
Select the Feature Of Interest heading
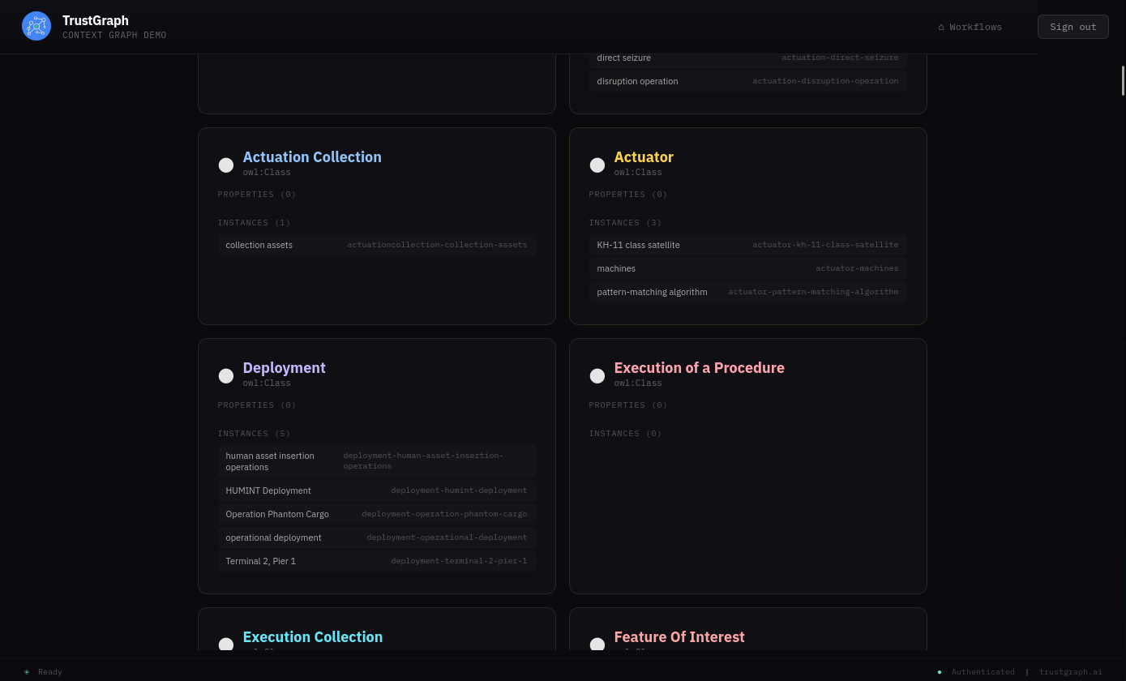click(x=679, y=637)
